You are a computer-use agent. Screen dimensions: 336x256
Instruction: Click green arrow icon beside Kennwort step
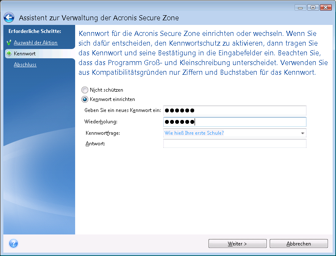(9, 54)
